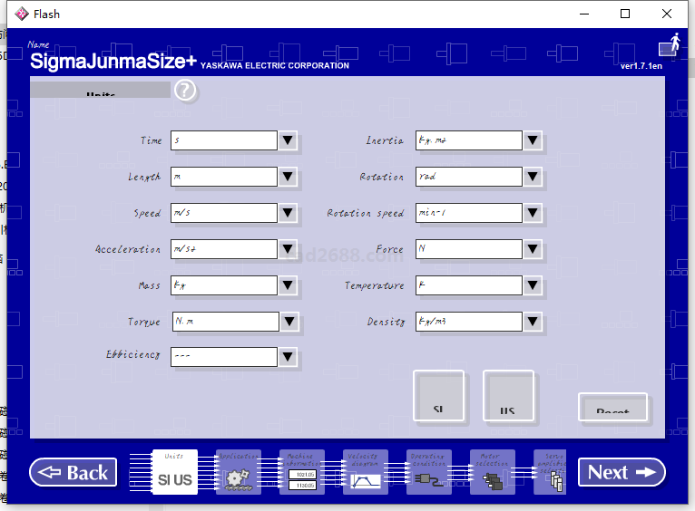Expand the Temperature unit dropdown

click(533, 285)
